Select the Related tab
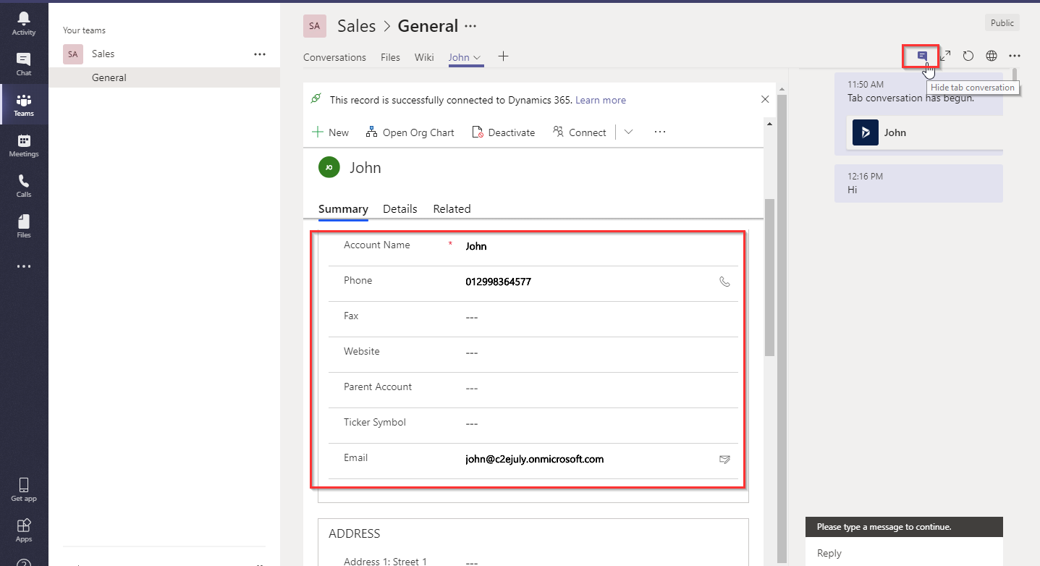This screenshot has height=566, width=1040. pyautogui.click(x=452, y=208)
